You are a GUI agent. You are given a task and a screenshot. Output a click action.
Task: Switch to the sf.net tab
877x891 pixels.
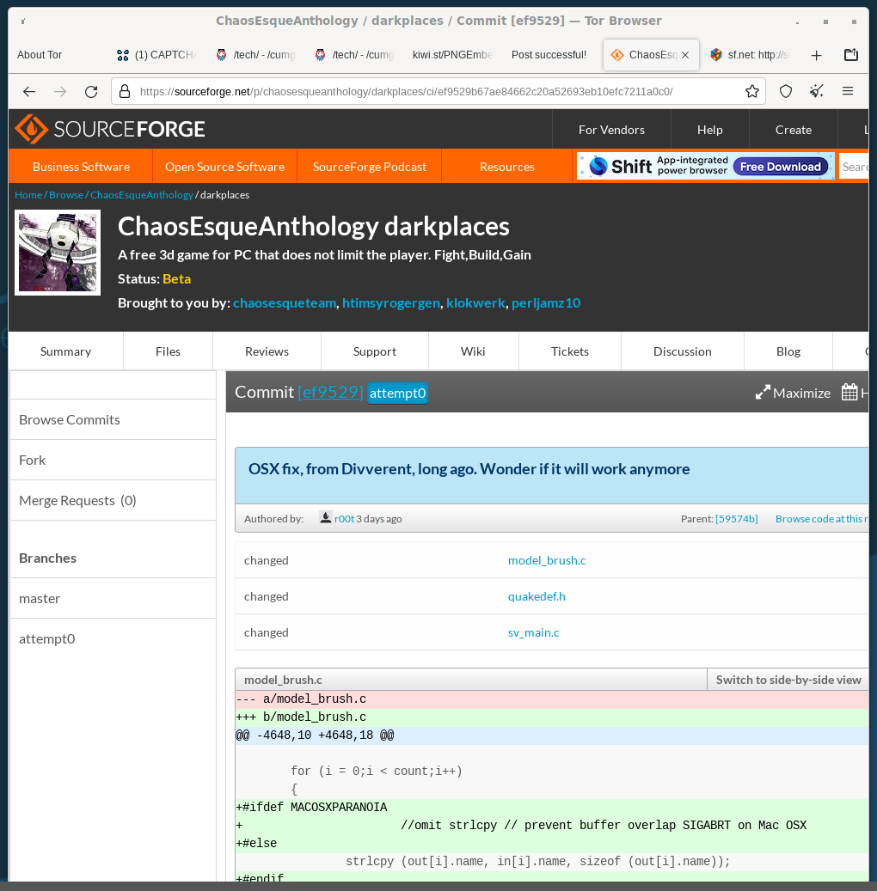pyautogui.click(x=750, y=55)
